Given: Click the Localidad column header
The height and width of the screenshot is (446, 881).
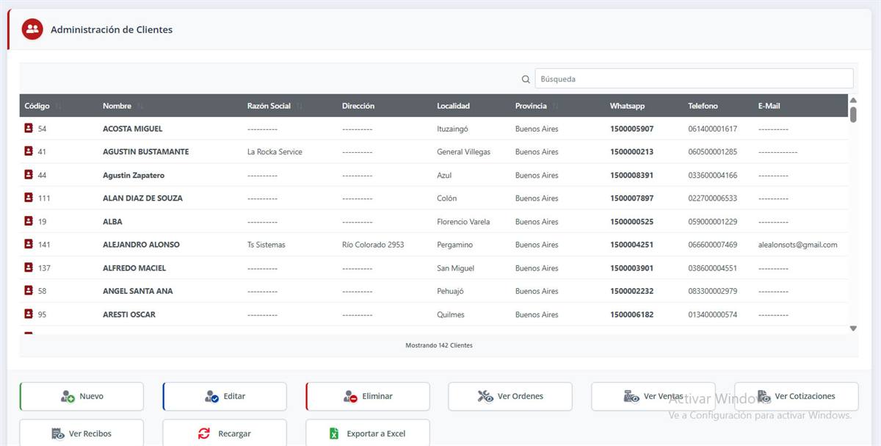Looking at the screenshot, I should pyautogui.click(x=453, y=106).
